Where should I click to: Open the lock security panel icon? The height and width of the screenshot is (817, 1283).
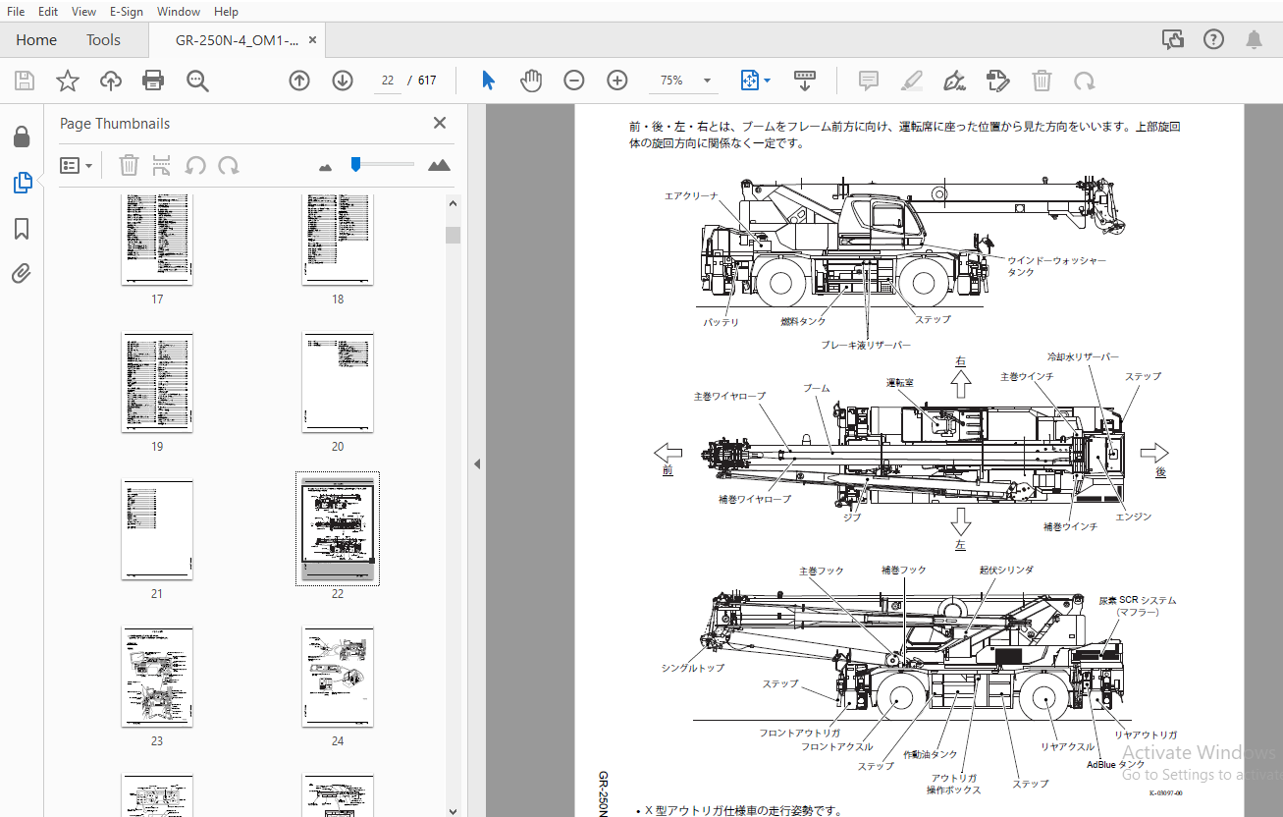pyautogui.click(x=22, y=136)
